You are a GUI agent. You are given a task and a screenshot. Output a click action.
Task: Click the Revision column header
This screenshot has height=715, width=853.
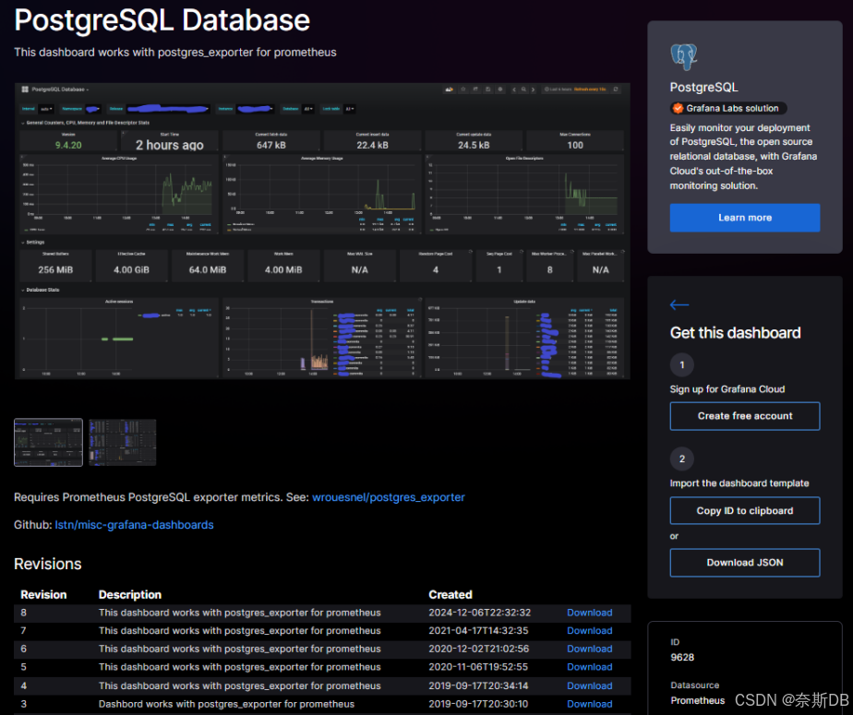point(43,594)
